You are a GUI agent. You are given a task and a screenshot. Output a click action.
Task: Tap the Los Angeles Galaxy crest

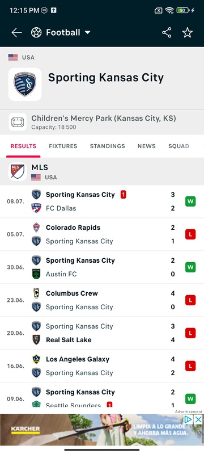(x=36, y=359)
